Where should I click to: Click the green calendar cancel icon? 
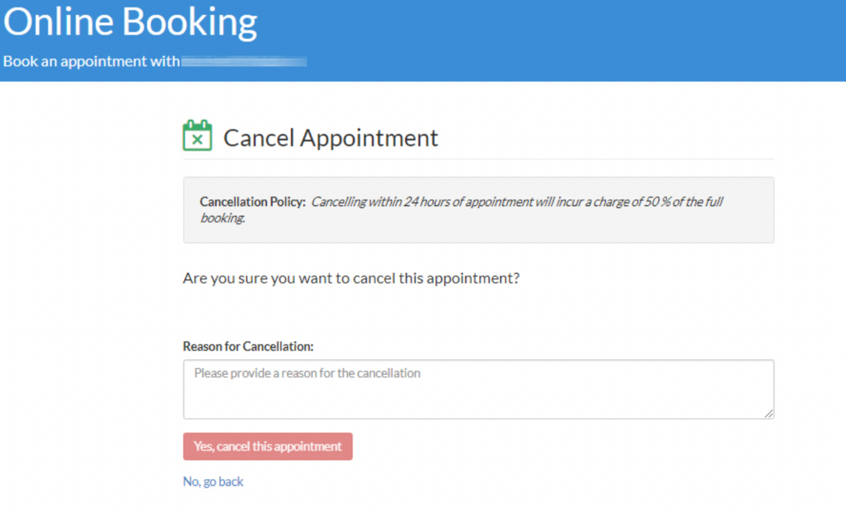(197, 135)
